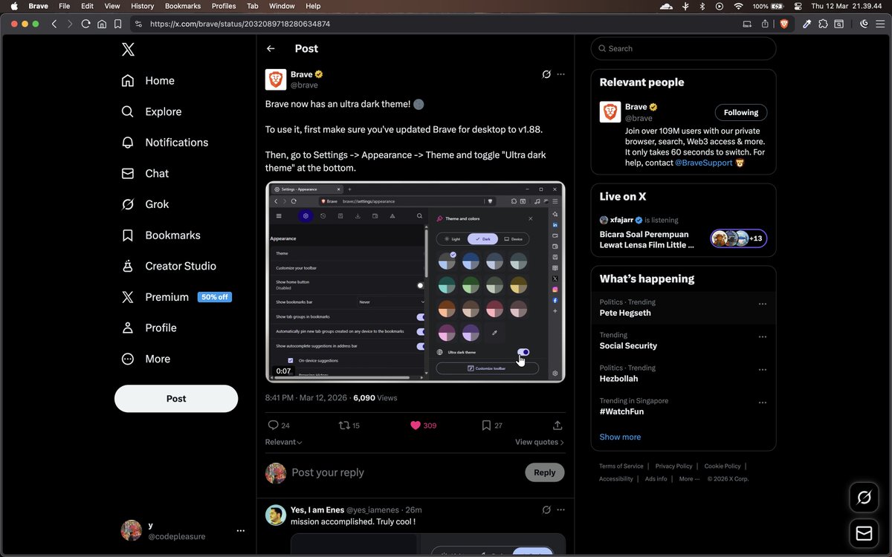
Task: Open Profile from the sidebar
Action: (149, 328)
